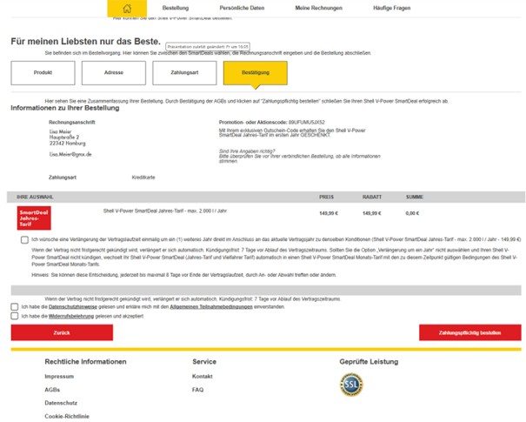Select the Produkt step tab
526x422 pixels.
43,73
